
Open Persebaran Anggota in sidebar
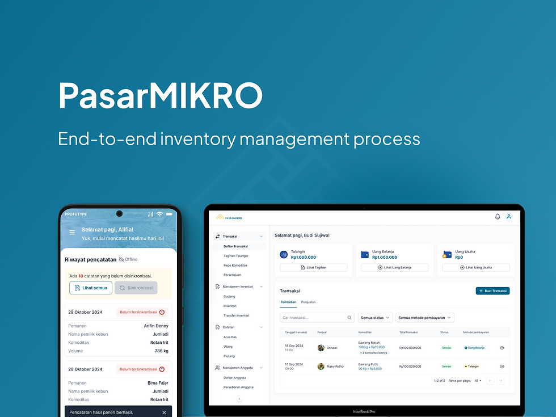coord(239,387)
